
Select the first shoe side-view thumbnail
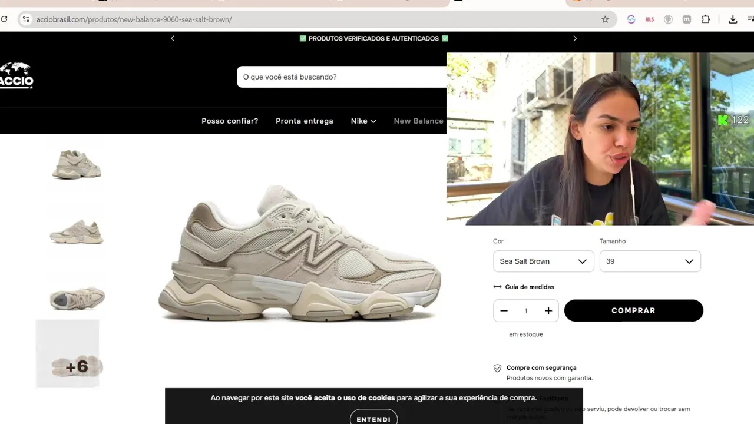(77, 164)
